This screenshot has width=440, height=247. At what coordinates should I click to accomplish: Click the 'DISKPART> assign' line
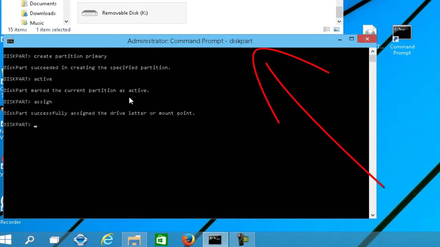click(28, 102)
